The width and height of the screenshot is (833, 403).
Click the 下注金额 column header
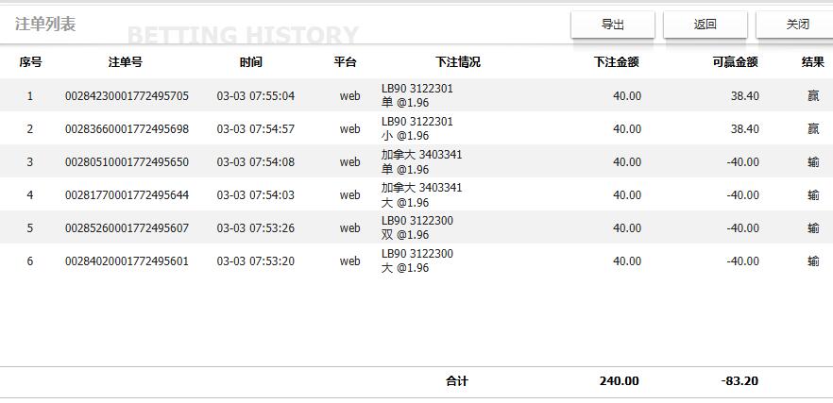[617, 62]
